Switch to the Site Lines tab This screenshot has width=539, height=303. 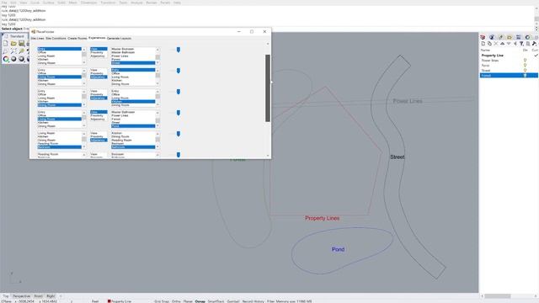pyautogui.click(x=37, y=39)
